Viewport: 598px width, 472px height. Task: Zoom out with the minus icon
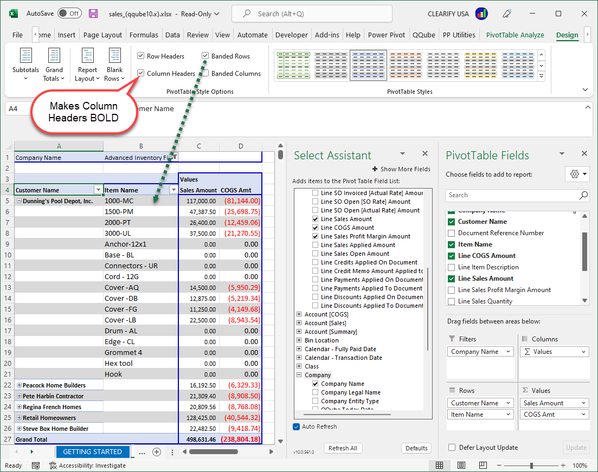(x=500, y=465)
